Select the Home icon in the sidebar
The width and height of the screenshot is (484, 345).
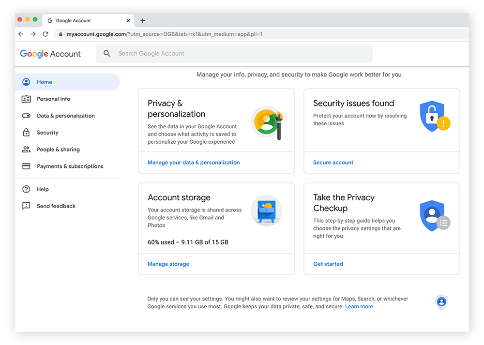tap(26, 82)
